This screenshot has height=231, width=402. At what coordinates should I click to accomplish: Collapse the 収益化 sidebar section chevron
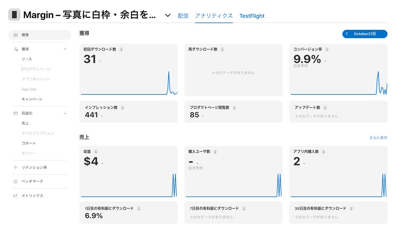(65, 113)
